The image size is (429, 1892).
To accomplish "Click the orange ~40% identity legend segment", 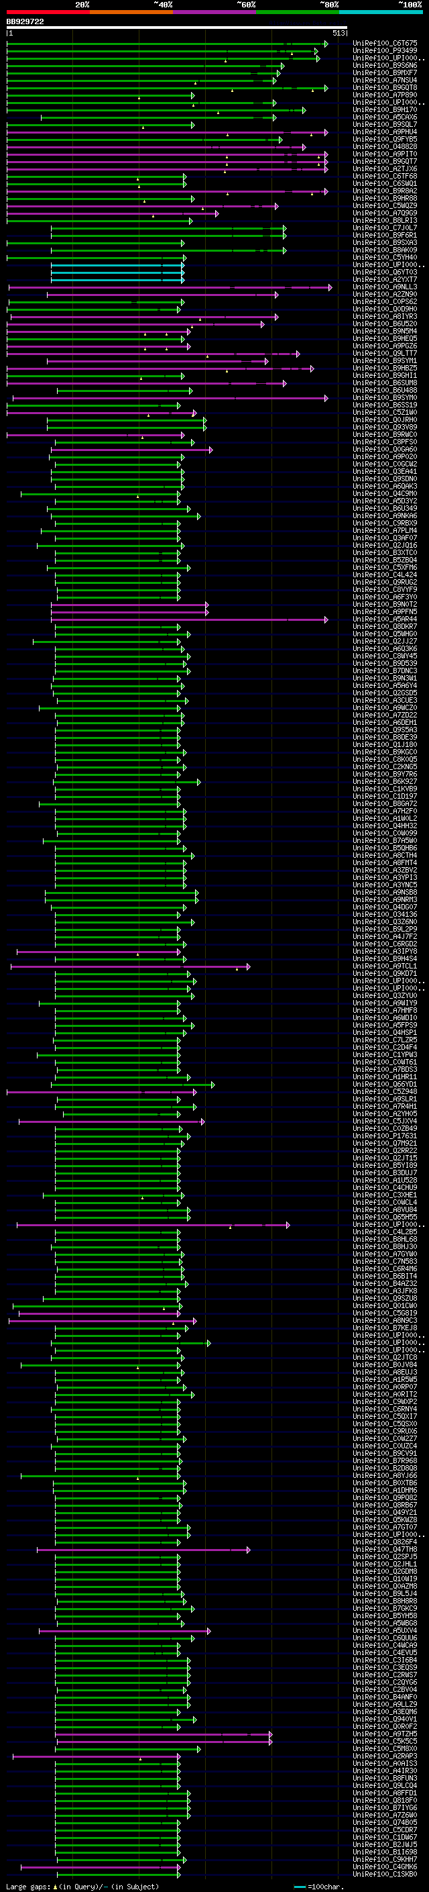I will pos(131,12).
